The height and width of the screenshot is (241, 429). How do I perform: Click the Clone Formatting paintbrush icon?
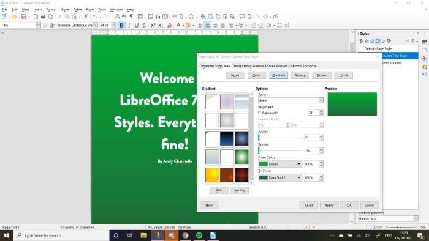(86, 17)
